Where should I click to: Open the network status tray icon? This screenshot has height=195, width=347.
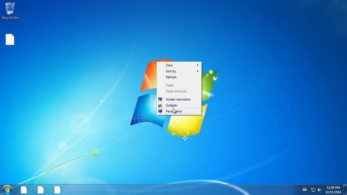313,190
